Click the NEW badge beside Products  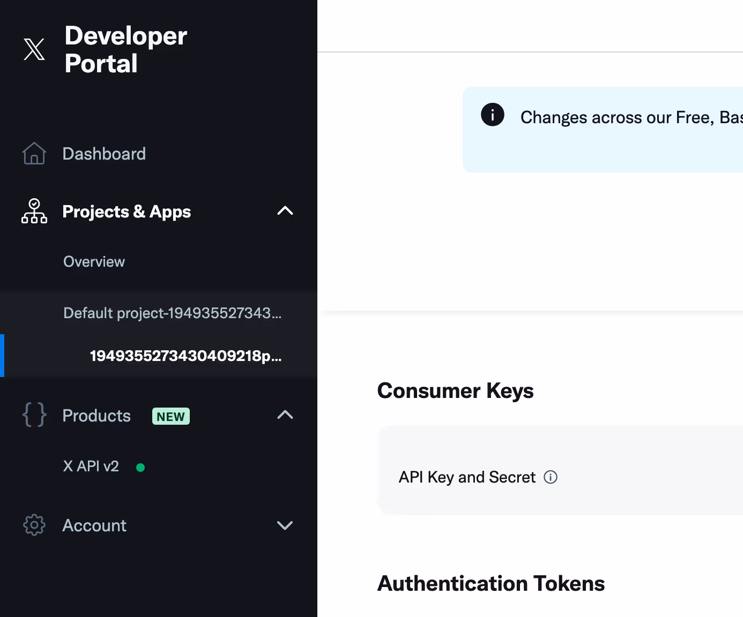pos(170,416)
